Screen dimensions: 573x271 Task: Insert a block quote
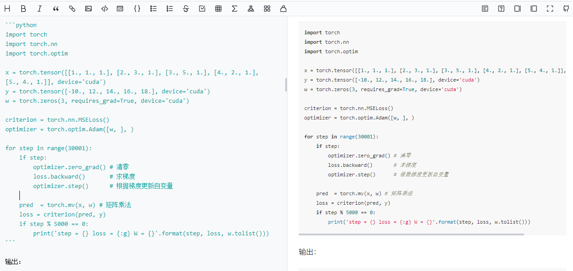click(56, 9)
